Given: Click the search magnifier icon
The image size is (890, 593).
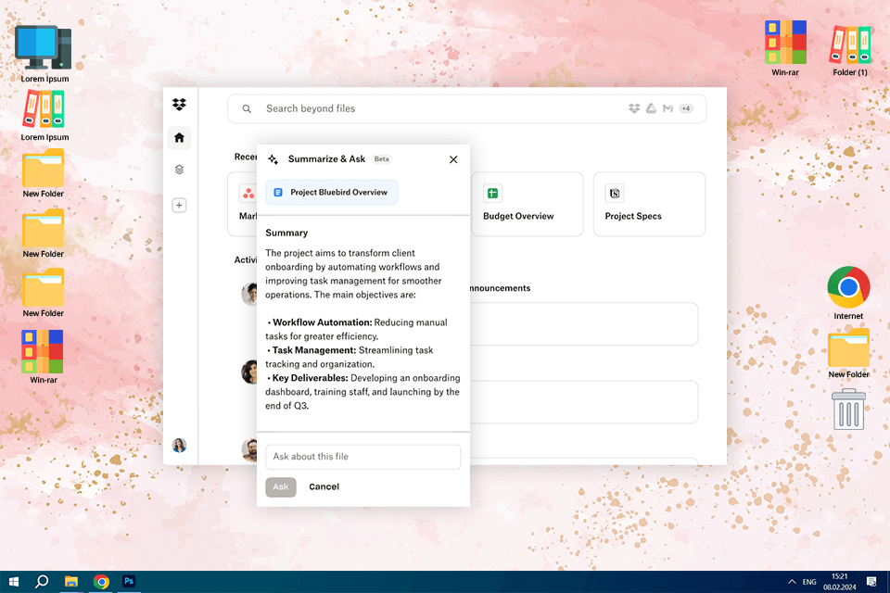Looking at the screenshot, I should pyautogui.click(x=247, y=109).
